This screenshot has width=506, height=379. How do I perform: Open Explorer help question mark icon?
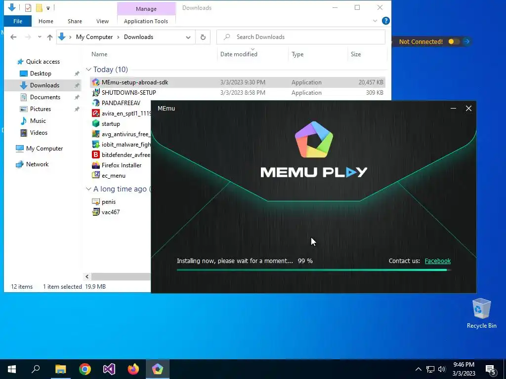coord(385,21)
